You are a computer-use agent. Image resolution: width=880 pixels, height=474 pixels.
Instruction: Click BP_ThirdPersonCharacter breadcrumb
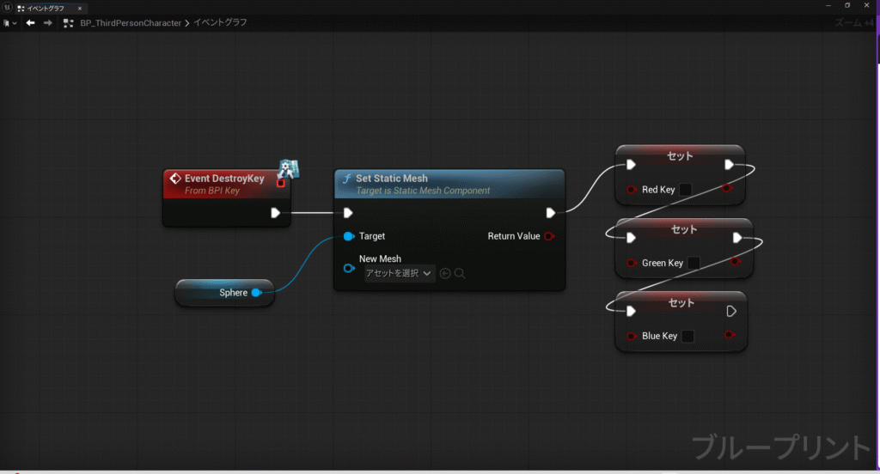(131, 23)
